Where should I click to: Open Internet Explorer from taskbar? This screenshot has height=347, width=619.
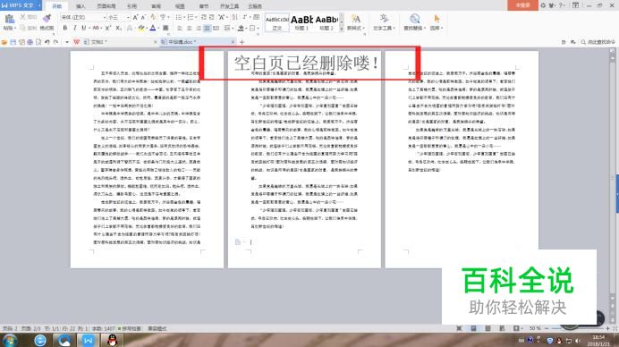40,340
